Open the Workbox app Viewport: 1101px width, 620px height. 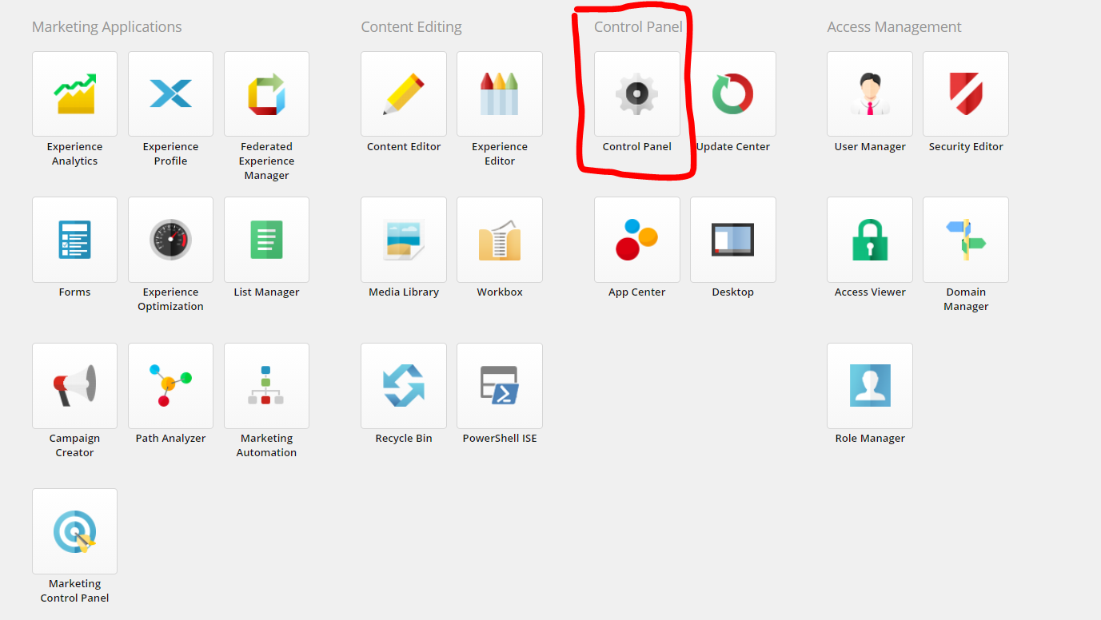coord(499,240)
